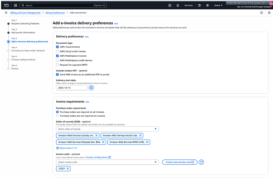Open calendar picker for delivery start date
273x178 pixels.
91,88
